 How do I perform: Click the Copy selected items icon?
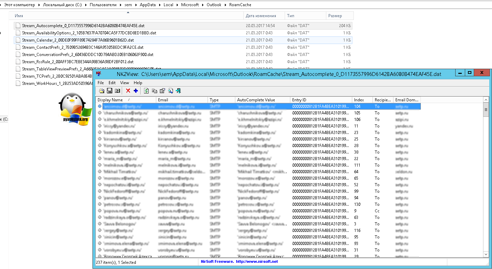tap(154, 91)
